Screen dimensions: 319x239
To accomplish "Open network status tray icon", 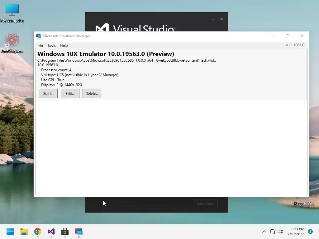I will (x=273, y=232).
